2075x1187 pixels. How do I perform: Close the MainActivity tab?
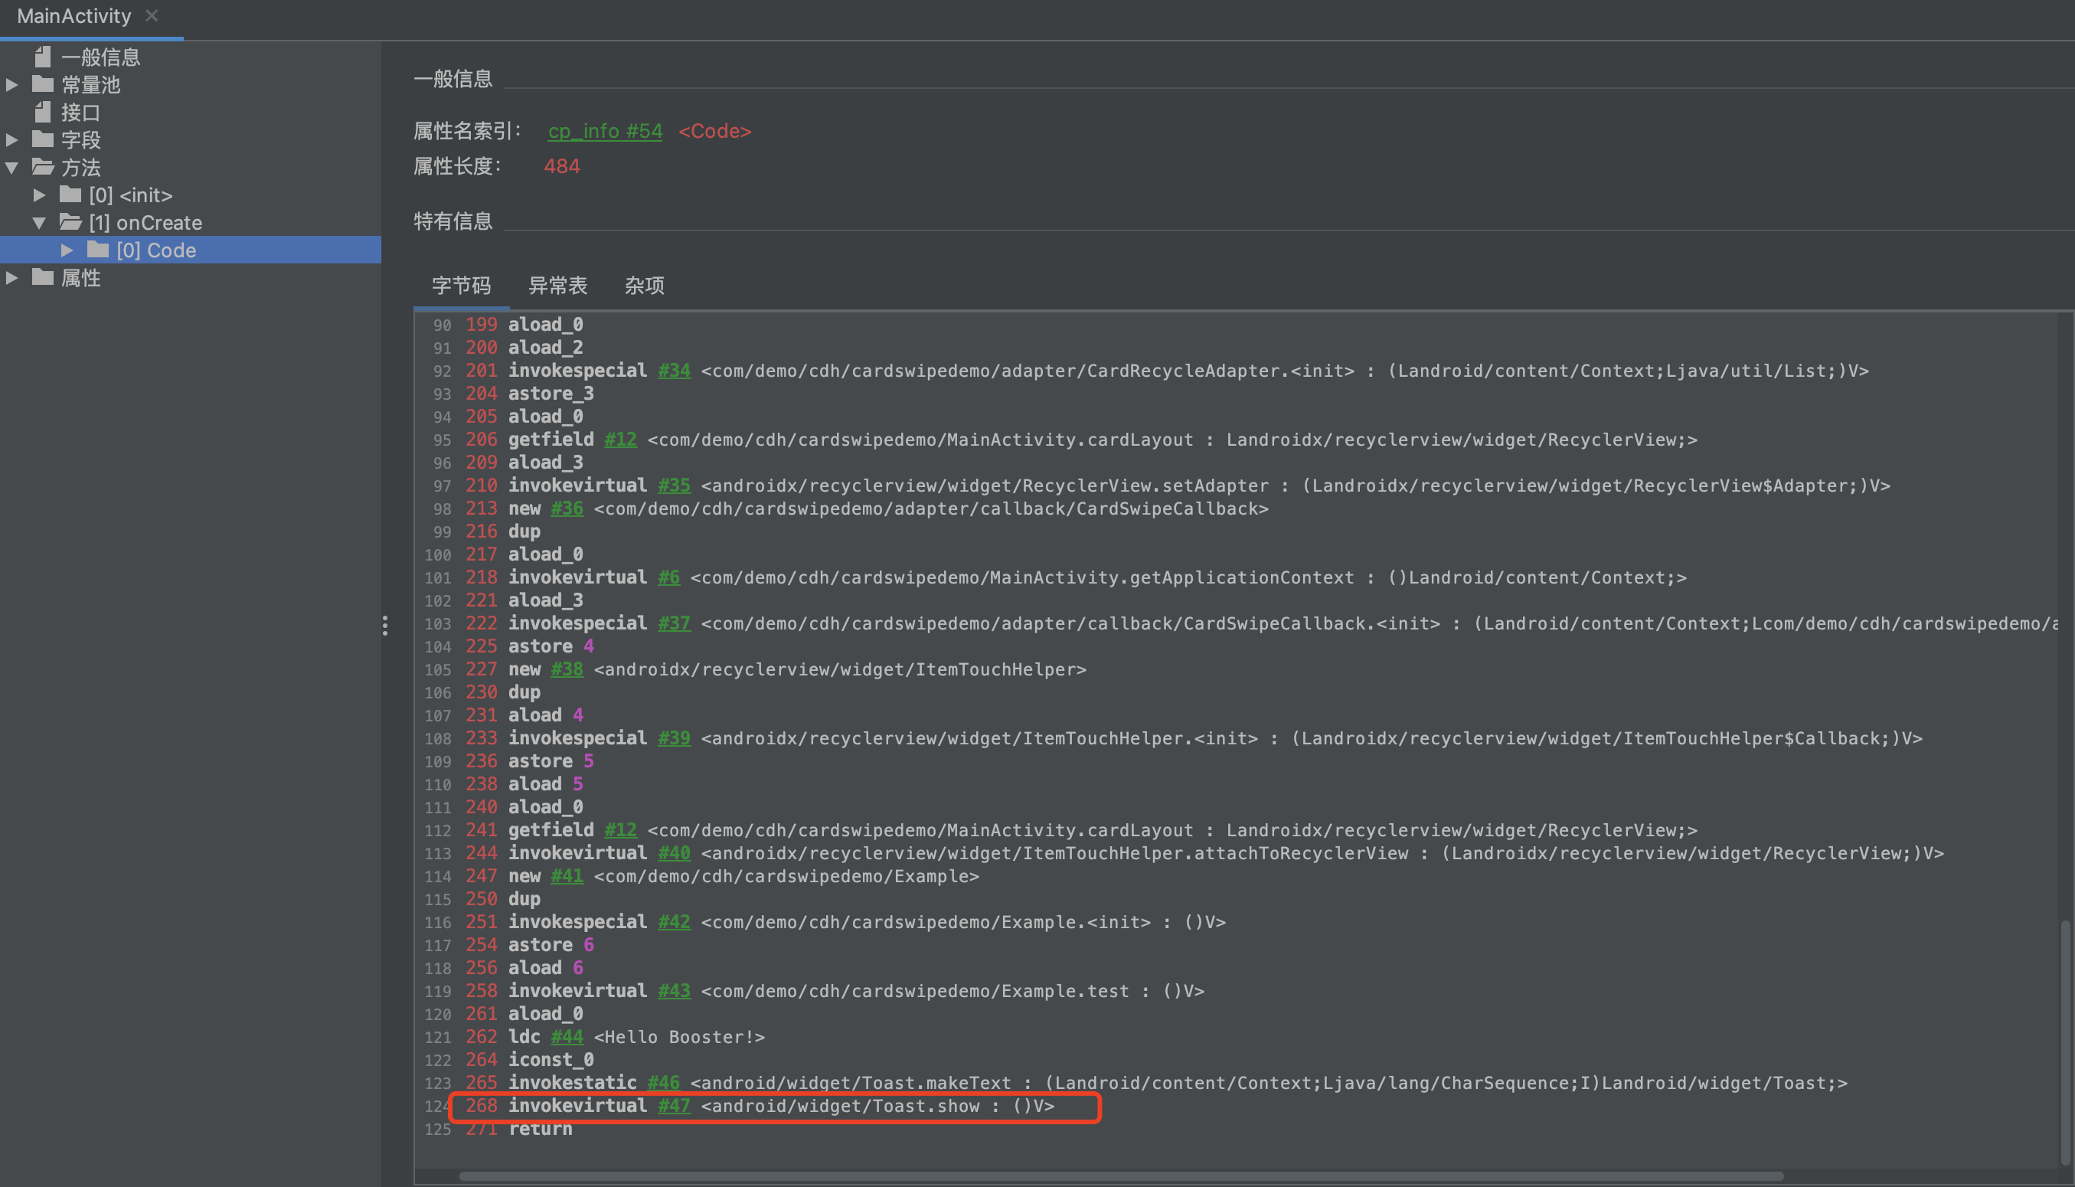152,15
